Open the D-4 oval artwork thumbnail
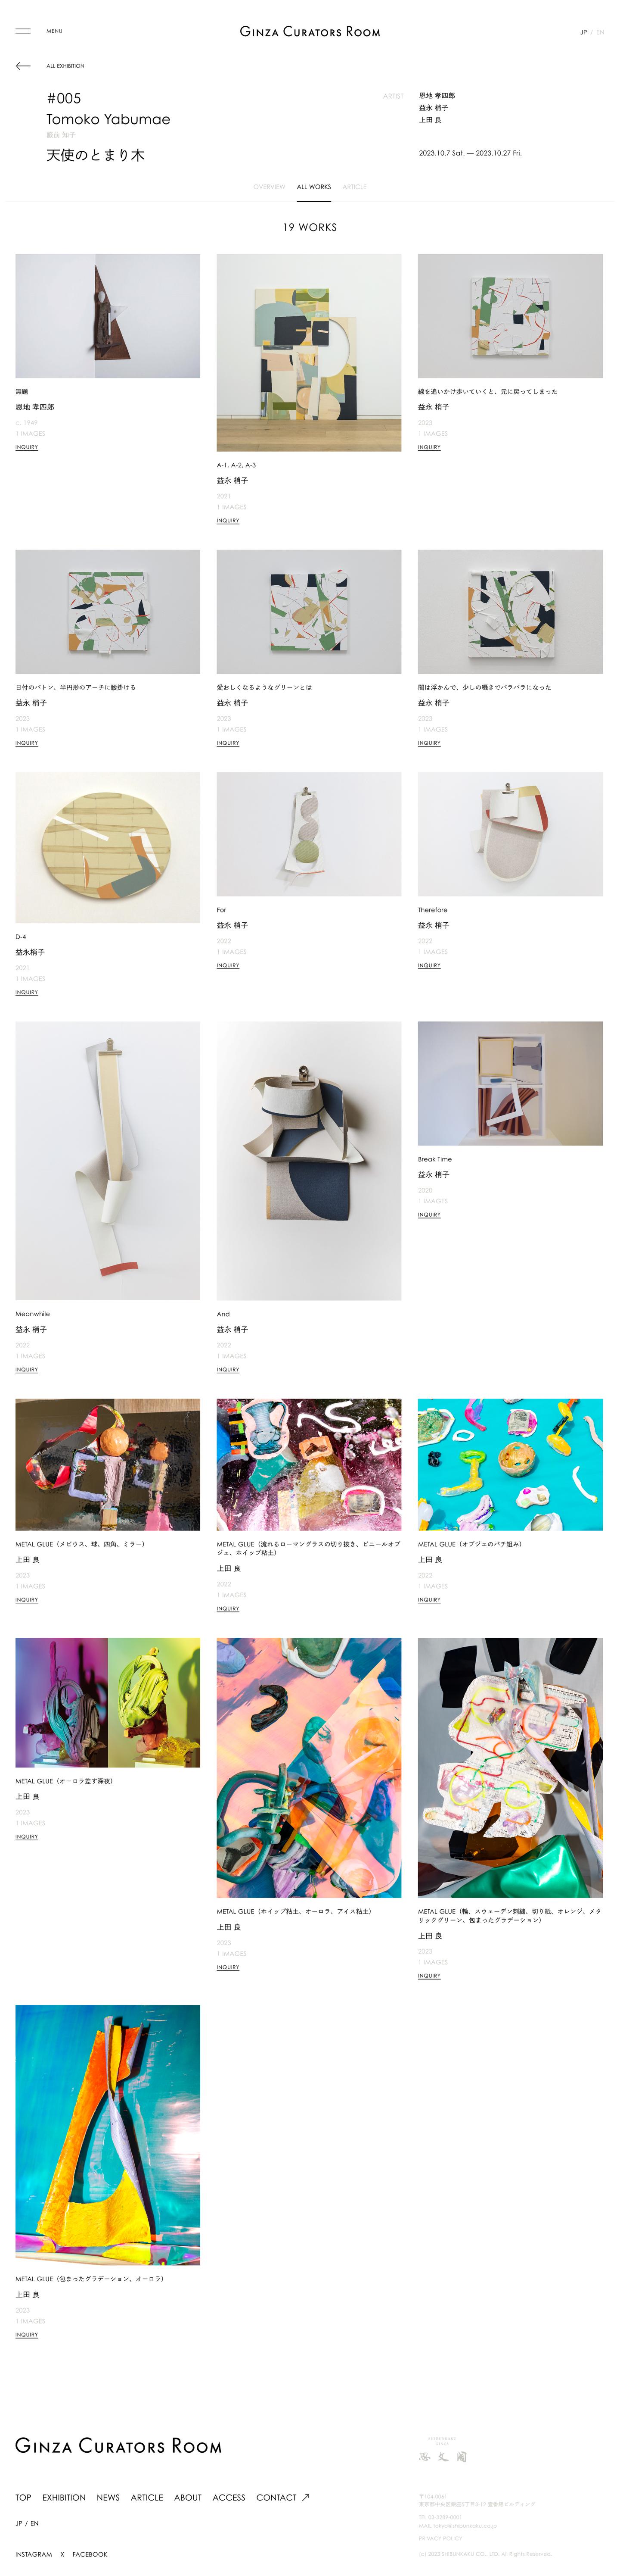This screenshot has width=620, height=2576. point(108,847)
